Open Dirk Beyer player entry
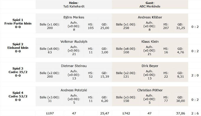The height and width of the screenshot is (116, 201). [150, 66]
